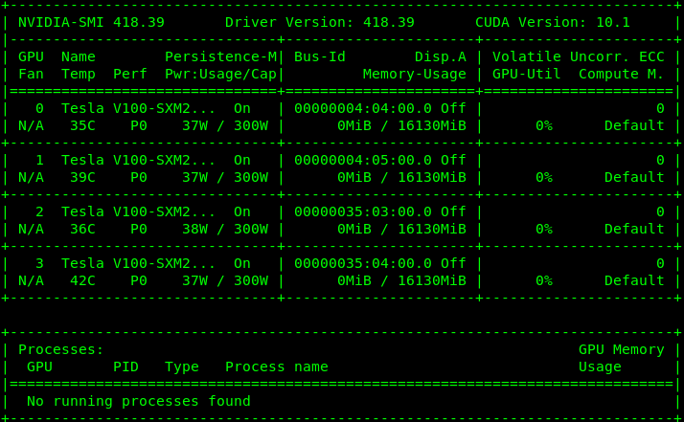684x422 pixels.
Task: Click bus id 00000035:04:00.0
Action: [363, 263]
